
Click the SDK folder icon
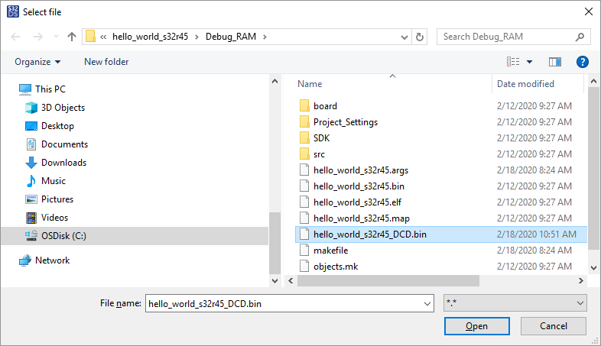pos(304,137)
